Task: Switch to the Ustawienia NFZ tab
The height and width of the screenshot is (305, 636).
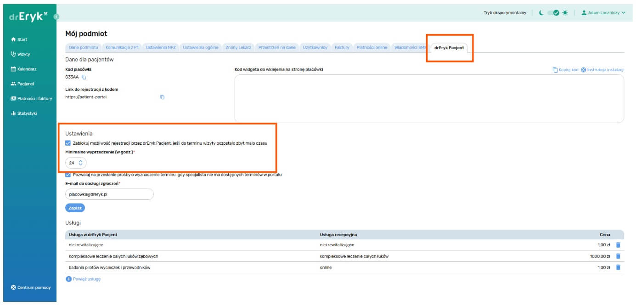Action: pos(161,48)
